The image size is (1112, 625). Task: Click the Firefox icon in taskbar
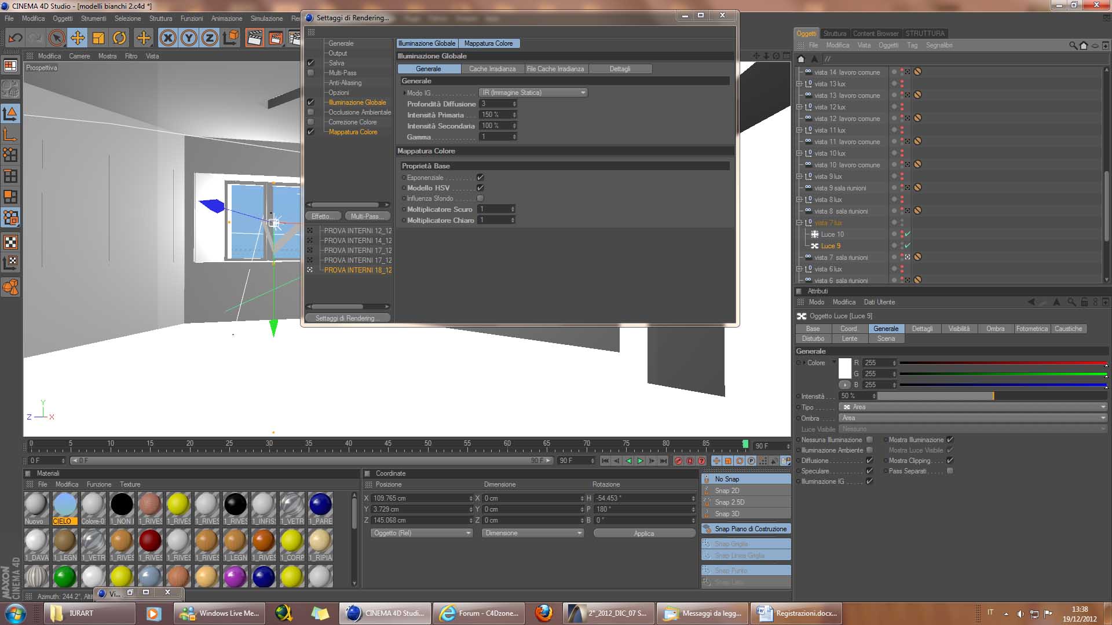[543, 613]
